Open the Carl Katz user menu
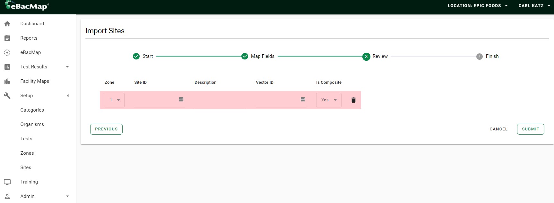 534,6
